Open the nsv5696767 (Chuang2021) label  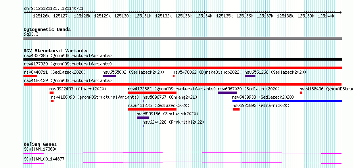(170, 97)
